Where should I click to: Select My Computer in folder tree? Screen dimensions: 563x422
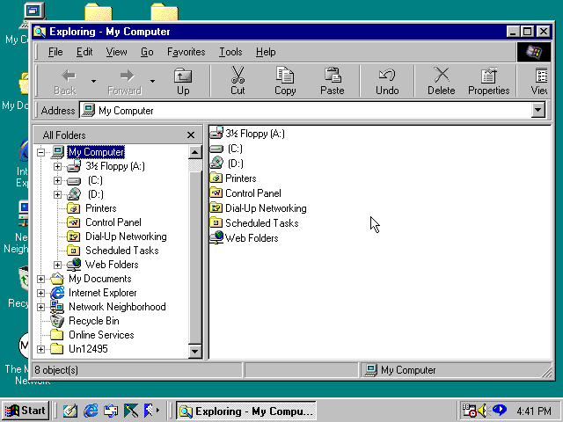(x=96, y=152)
